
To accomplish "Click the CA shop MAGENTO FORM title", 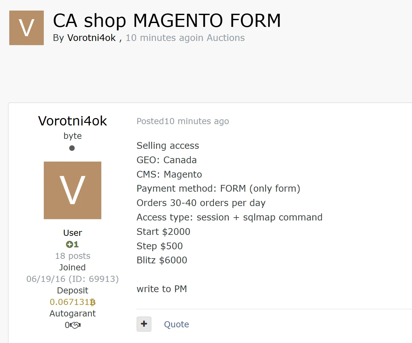I will [x=167, y=20].
